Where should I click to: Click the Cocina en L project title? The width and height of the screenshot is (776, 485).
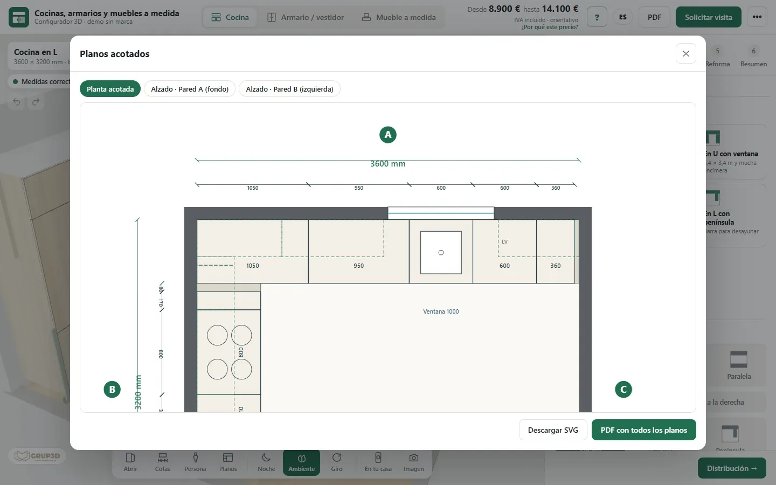coord(36,52)
